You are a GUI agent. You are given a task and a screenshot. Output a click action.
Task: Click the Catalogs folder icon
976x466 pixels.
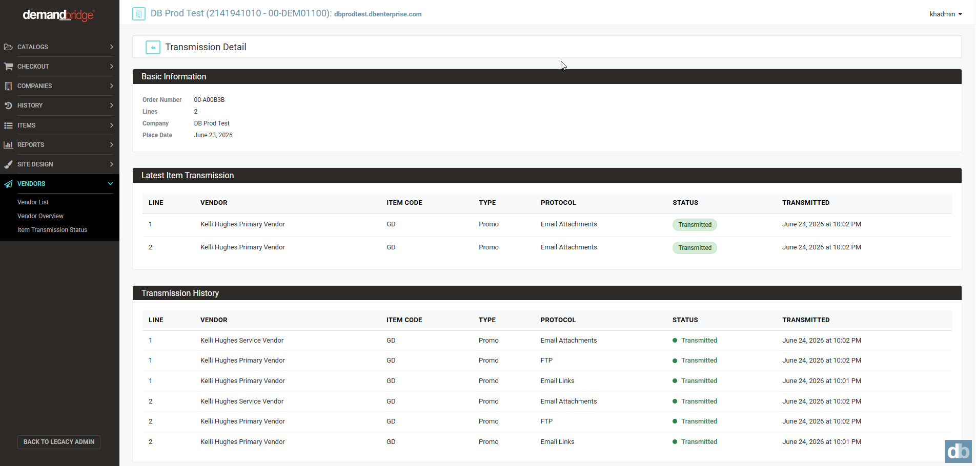pyautogui.click(x=8, y=47)
